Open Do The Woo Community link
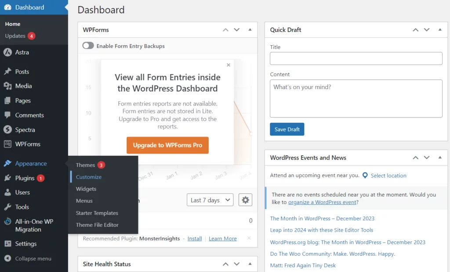Screen dimensions: 450x272 pos(332,254)
